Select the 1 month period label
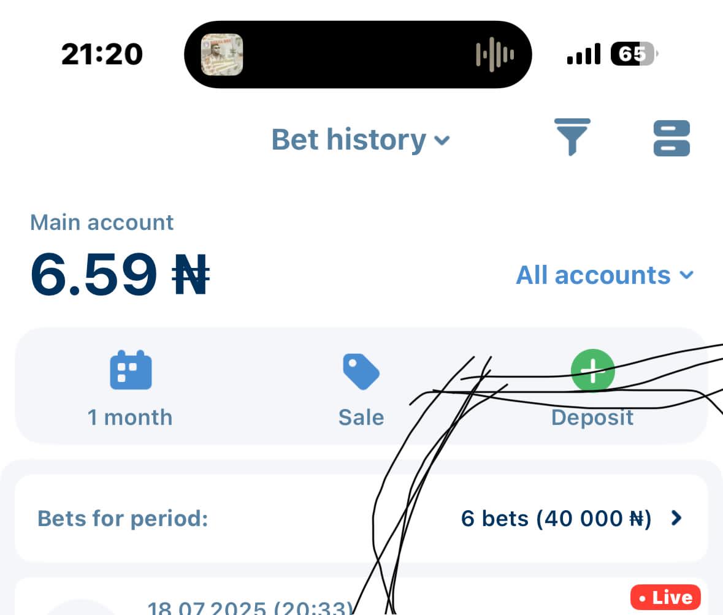Screen dimensions: 723x615 click(x=130, y=418)
